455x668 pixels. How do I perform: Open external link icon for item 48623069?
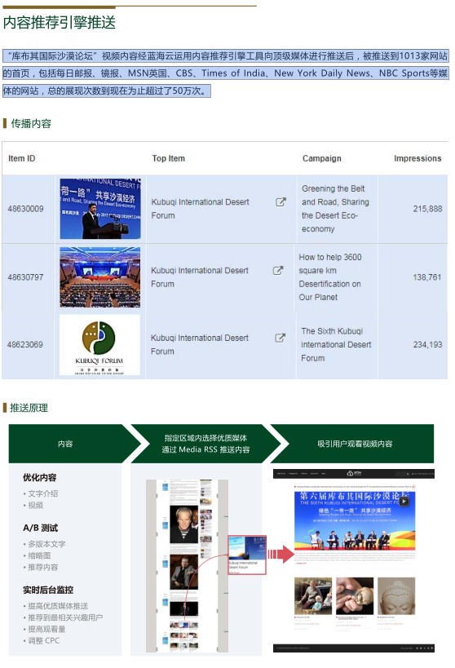click(280, 338)
